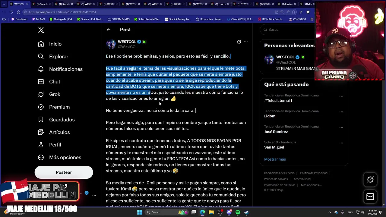Open Política de cookies link
The image size is (386, 217).
276,179
